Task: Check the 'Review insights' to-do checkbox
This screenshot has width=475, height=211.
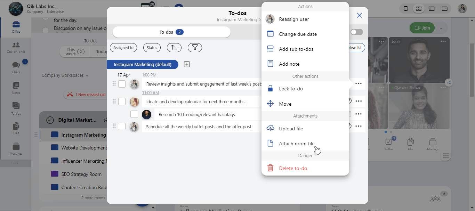Action: [122, 84]
